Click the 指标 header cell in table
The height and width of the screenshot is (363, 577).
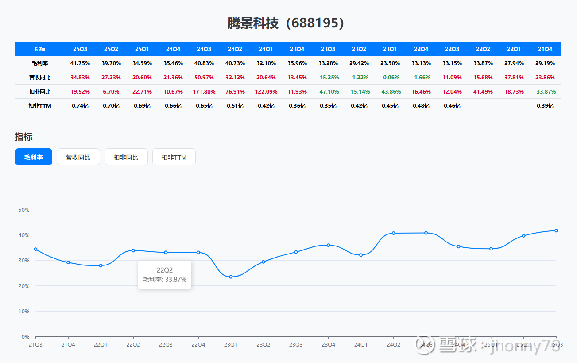pyautogui.click(x=40, y=49)
